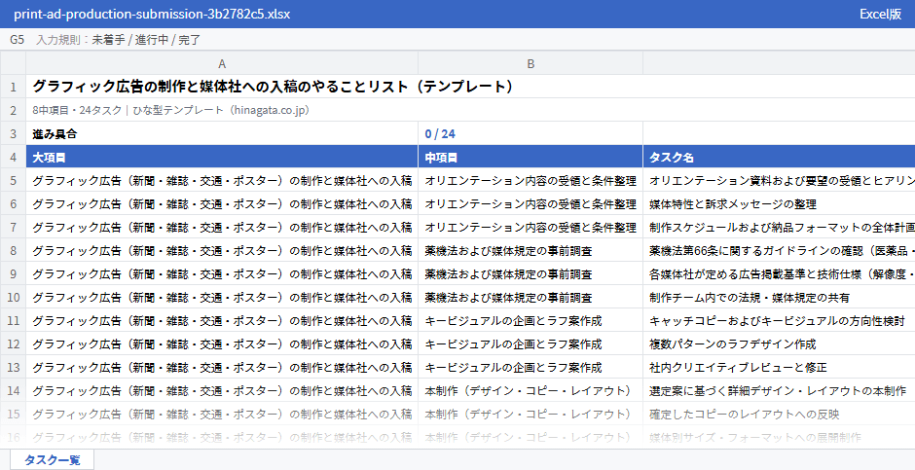Image resolution: width=915 pixels, height=470 pixels.
Task: Select row 5 cell オリエンテーション内容の受領と条件整理
Action: pos(531,180)
